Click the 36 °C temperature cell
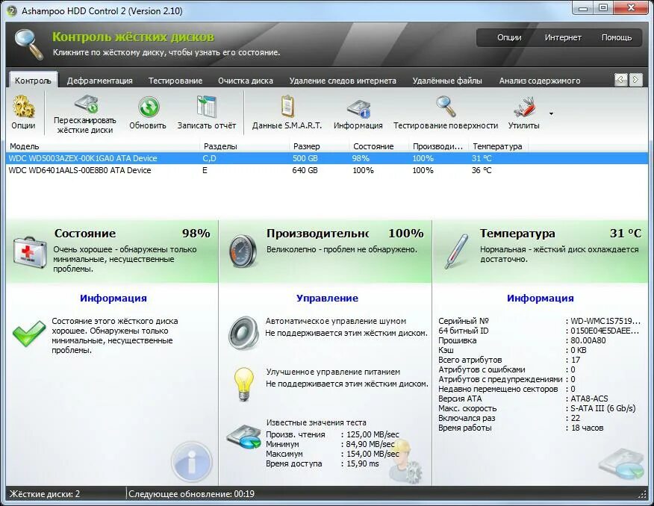This screenshot has height=506, width=654. pos(482,170)
